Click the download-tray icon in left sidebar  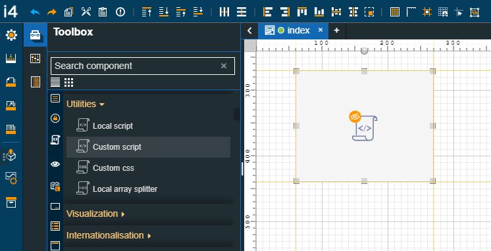coord(11,58)
